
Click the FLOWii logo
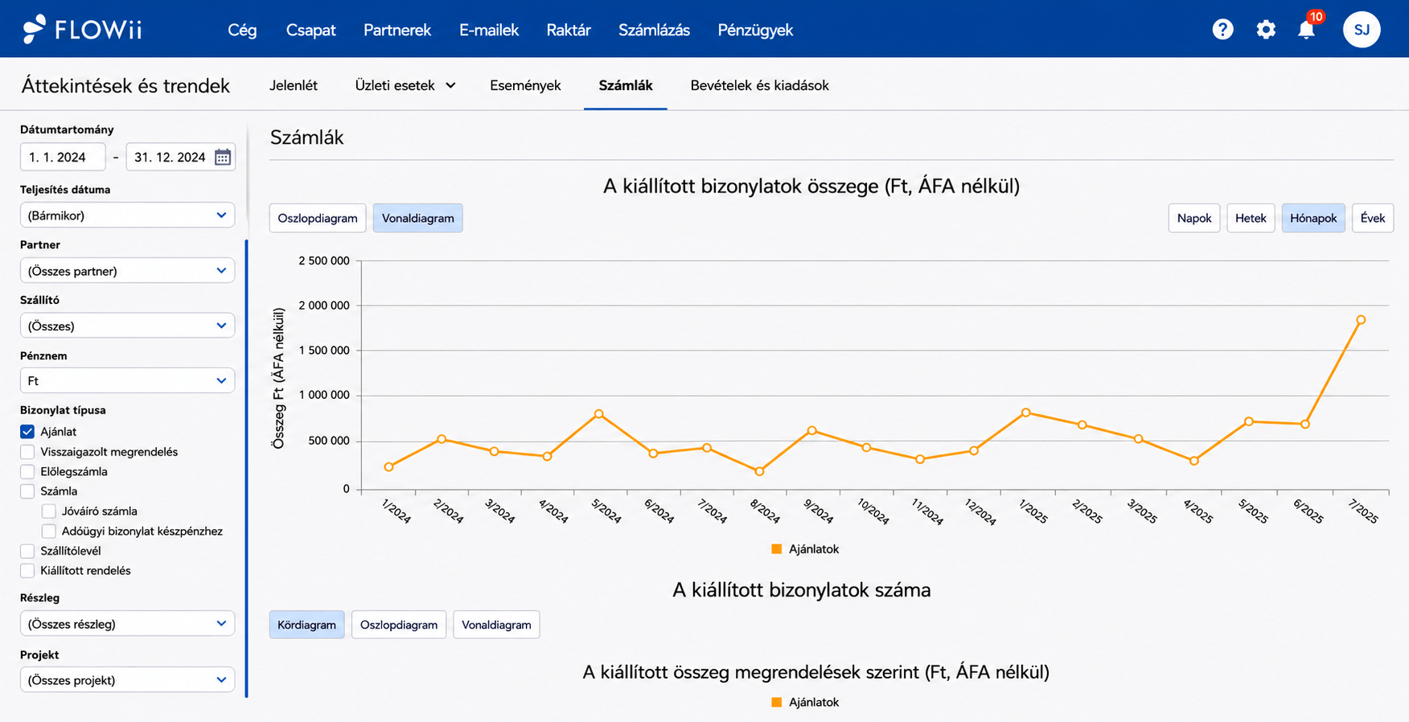point(82,30)
